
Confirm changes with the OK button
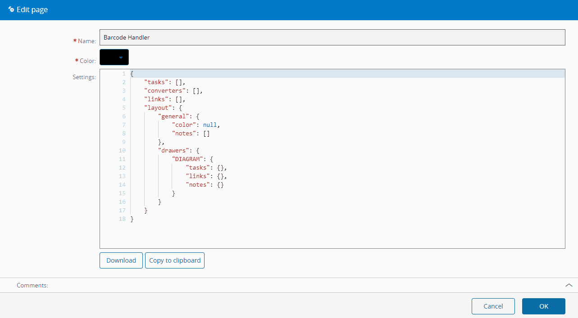point(543,306)
